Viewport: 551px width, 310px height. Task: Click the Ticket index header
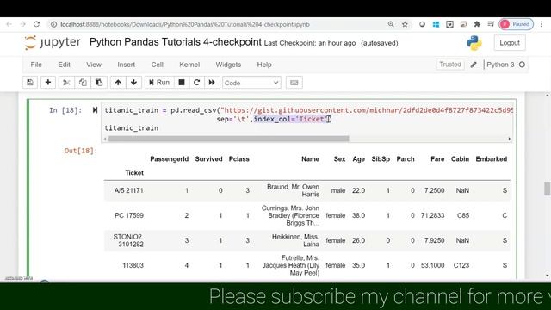134,172
